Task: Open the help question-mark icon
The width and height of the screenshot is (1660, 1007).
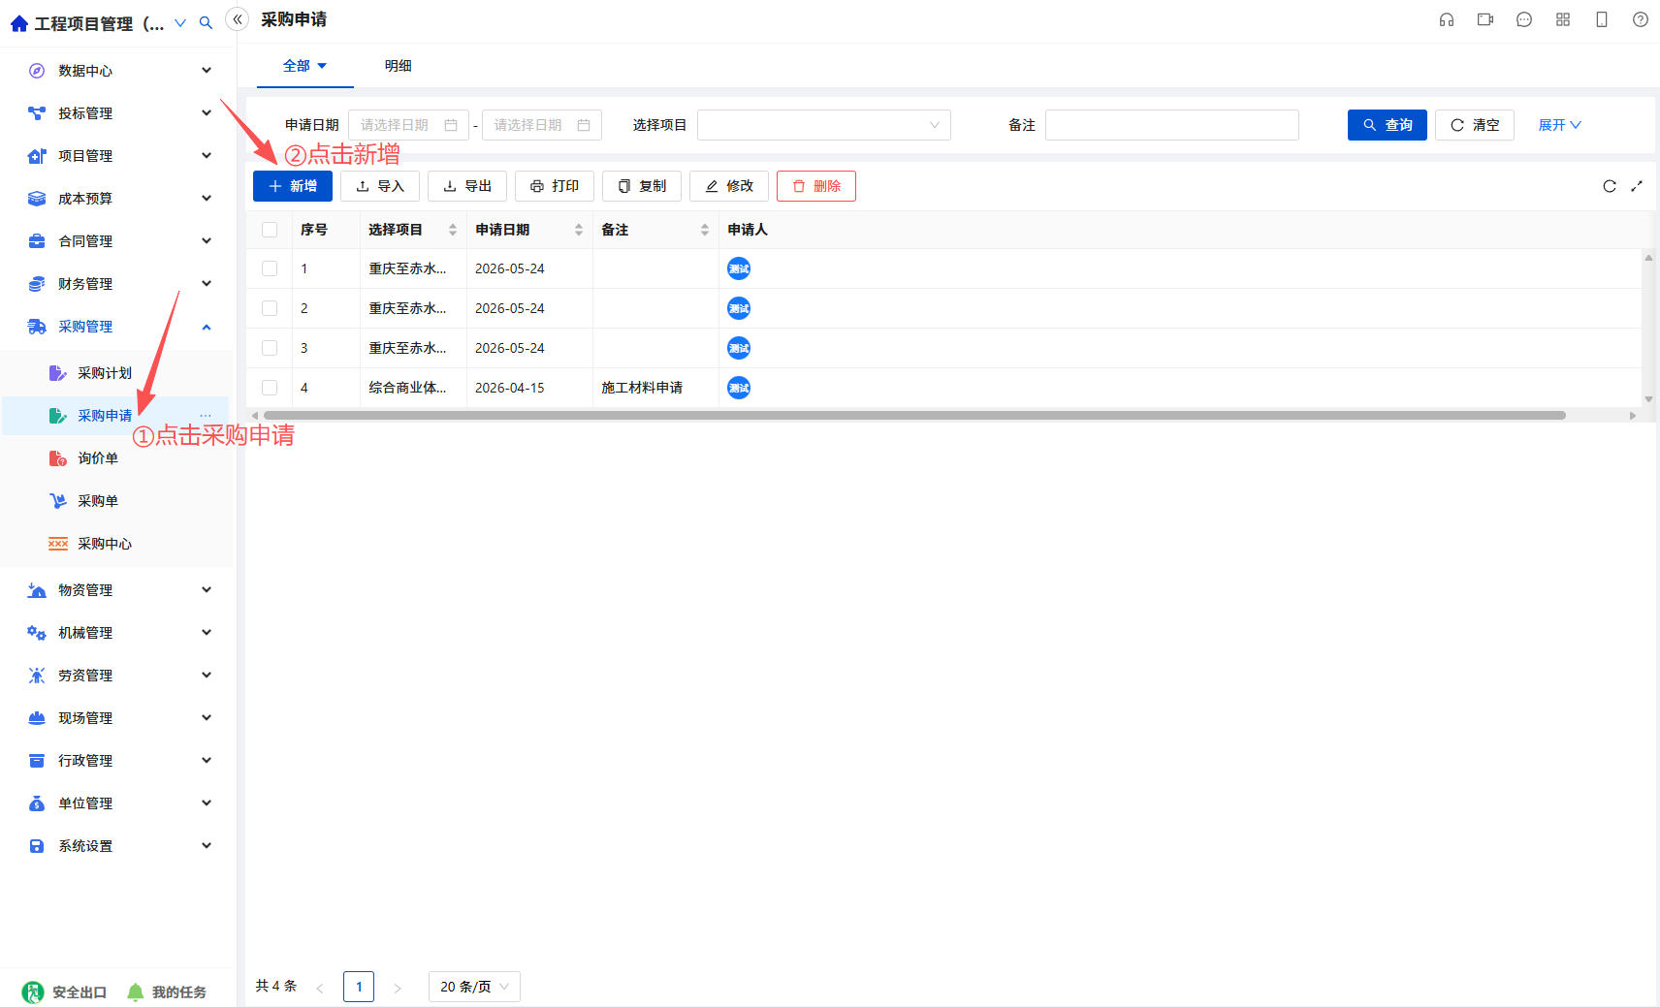Action: click(1641, 19)
